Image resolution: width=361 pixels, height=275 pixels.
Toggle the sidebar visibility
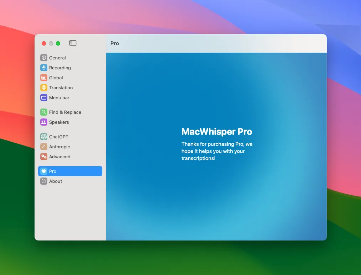tap(73, 43)
